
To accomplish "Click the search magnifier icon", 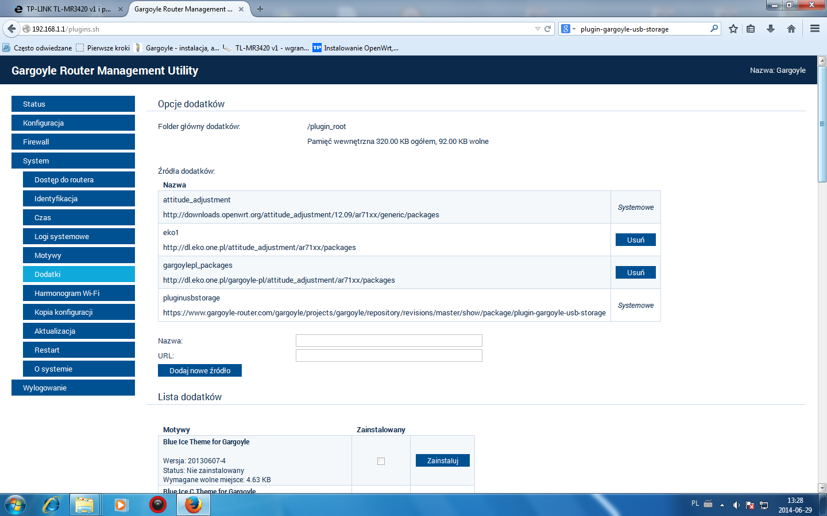I will (x=714, y=29).
